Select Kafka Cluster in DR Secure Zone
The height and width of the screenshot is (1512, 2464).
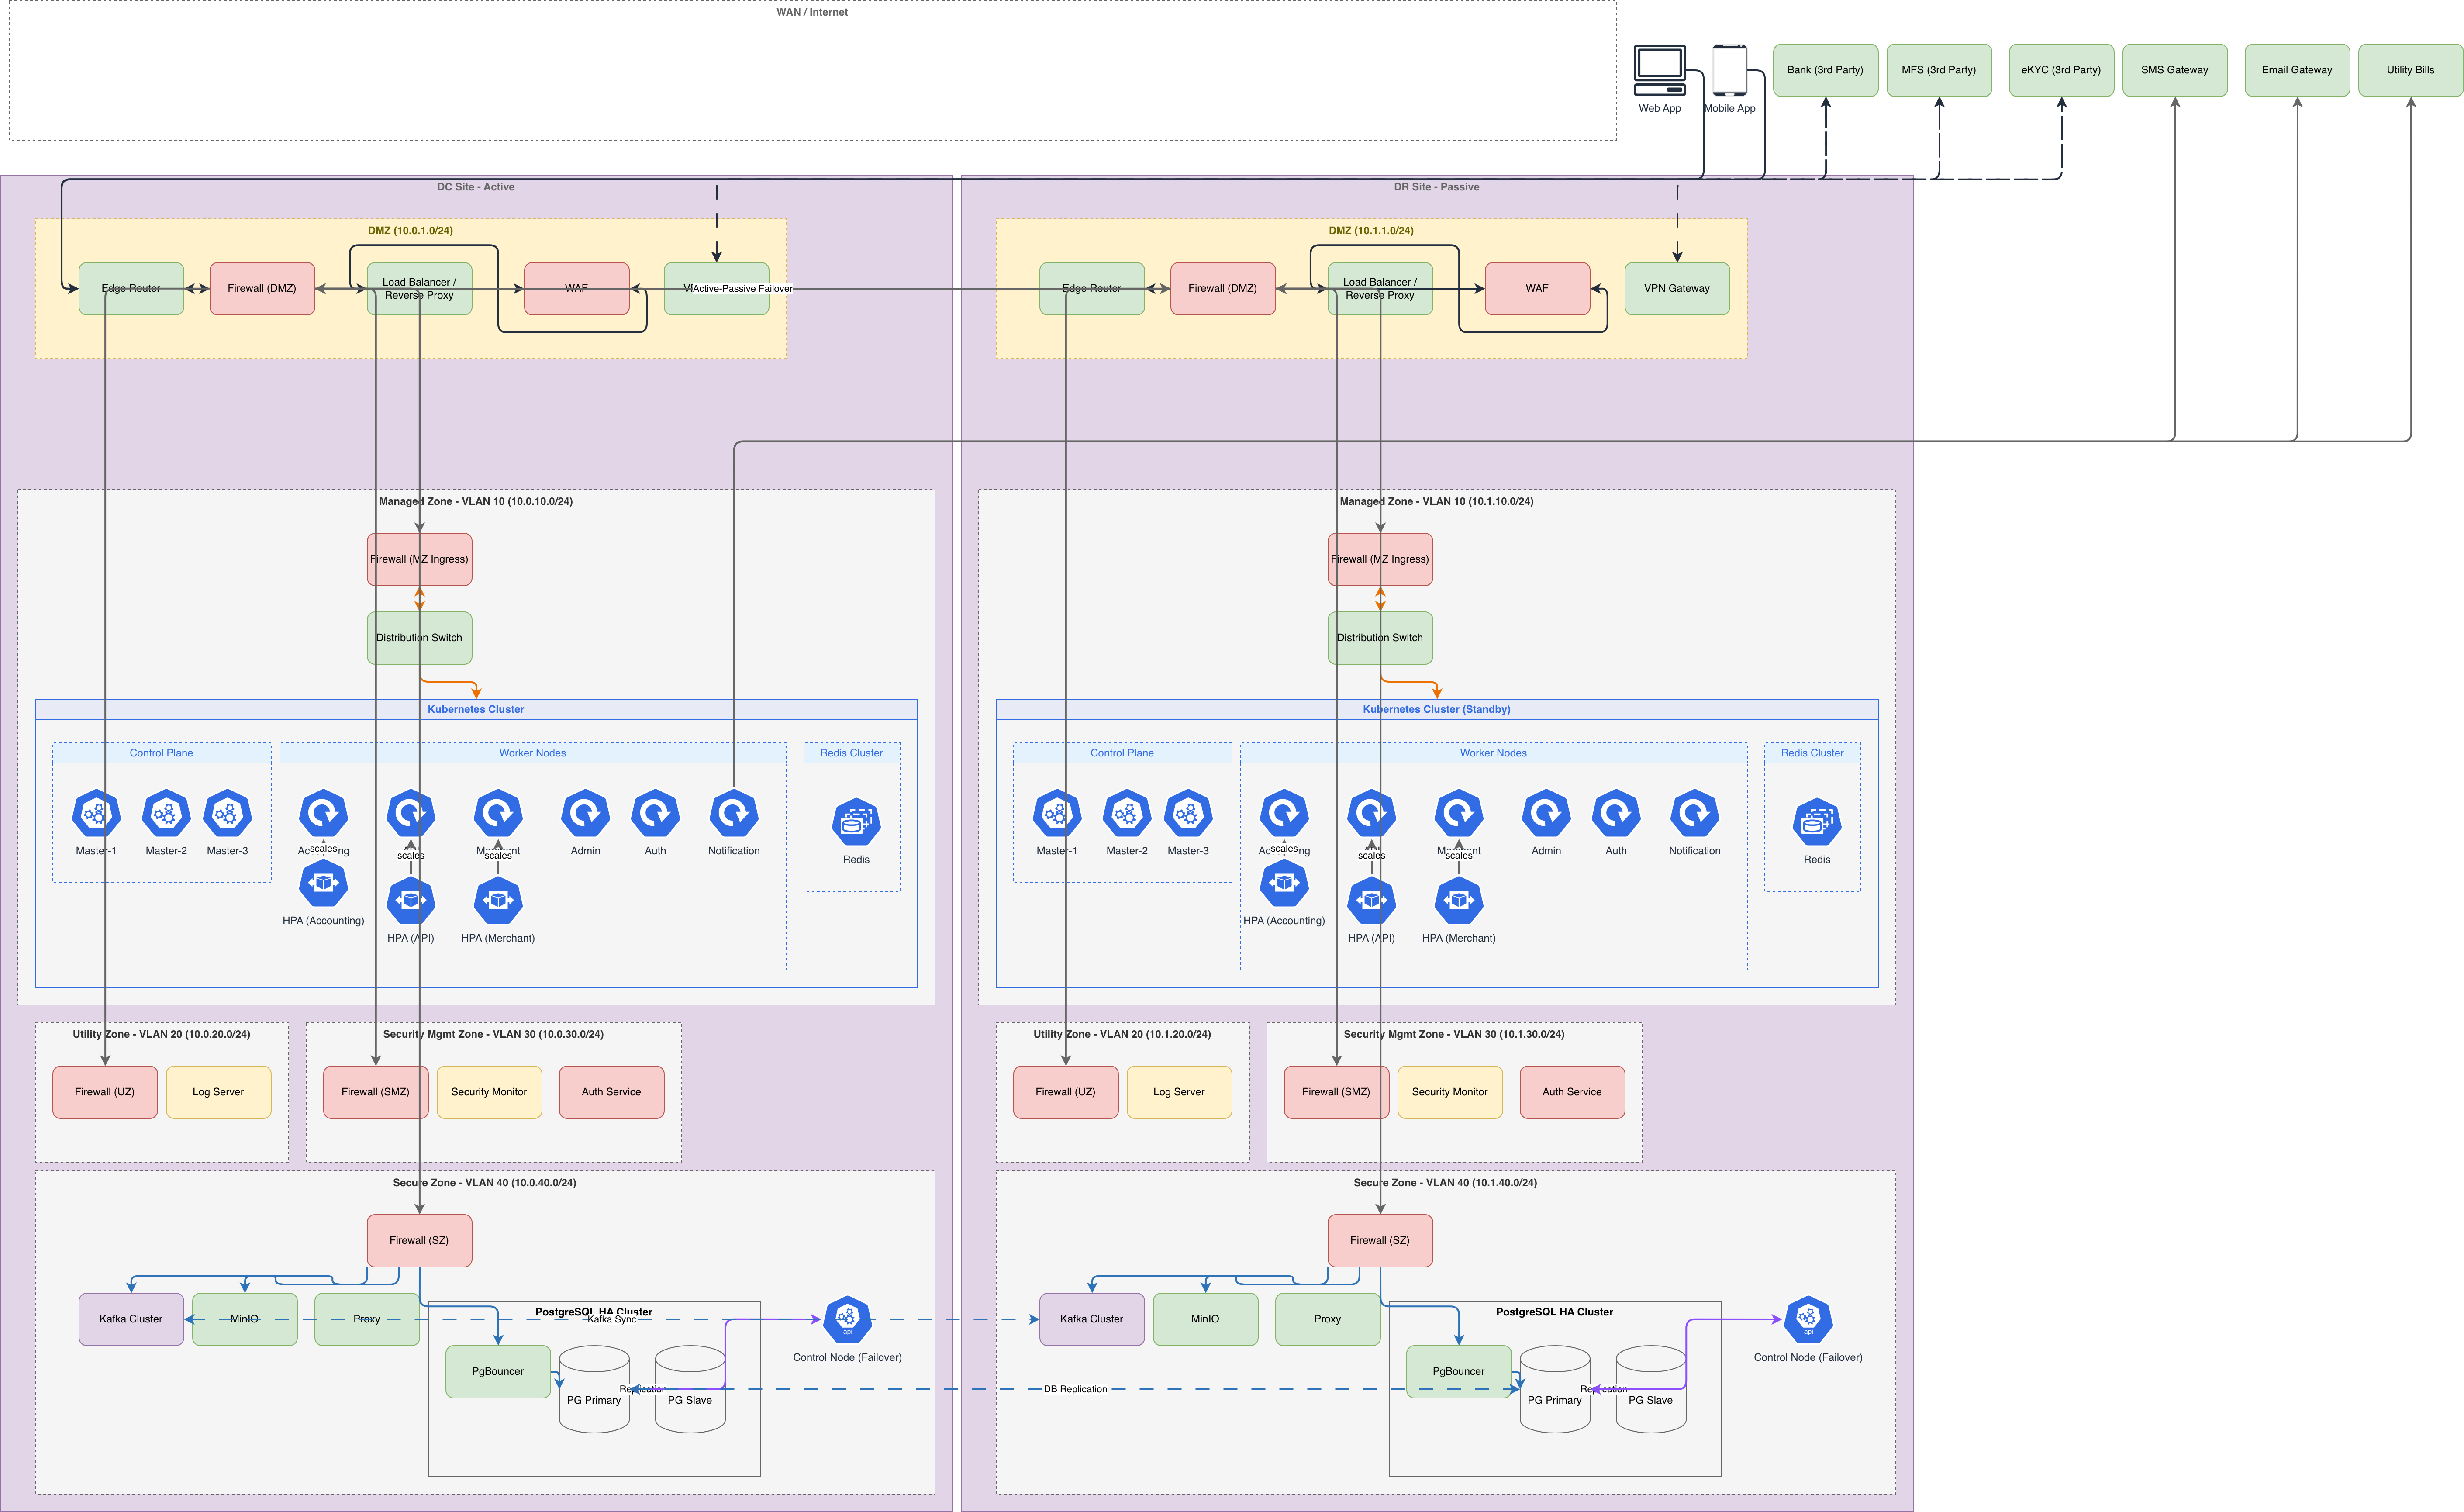[x=1092, y=1319]
